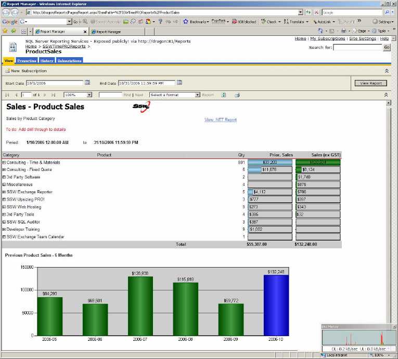Expand the Consulting - Time & Materials category
This screenshot has height=359, width=398.
4,163
